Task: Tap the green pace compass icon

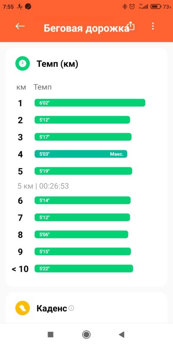Action: tap(22, 63)
